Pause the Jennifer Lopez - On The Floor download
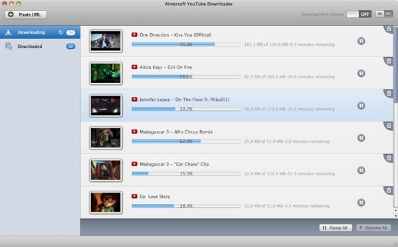Viewport: 398px width, 247px height. pyautogui.click(x=361, y=106)
